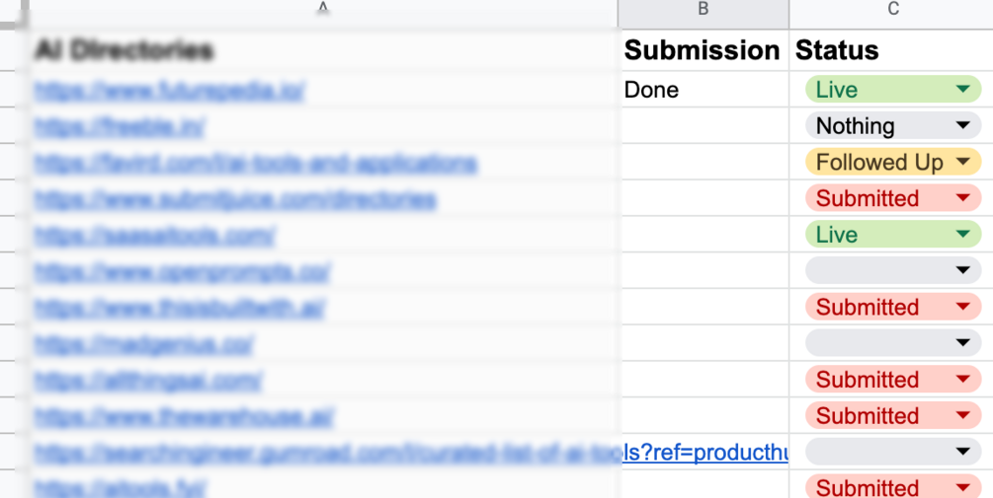Open Submitted dropdown for submitjuice.com row
The width and height of the screenshot is (993, 498).
point(893,198)
